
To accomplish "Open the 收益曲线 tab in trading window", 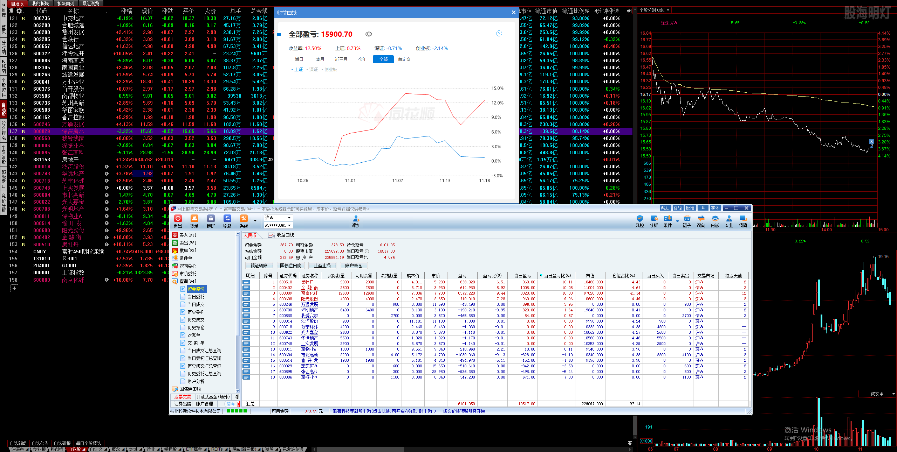I will tap(281, 235).
